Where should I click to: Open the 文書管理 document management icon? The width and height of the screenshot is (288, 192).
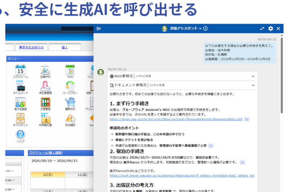coord(45,102)
